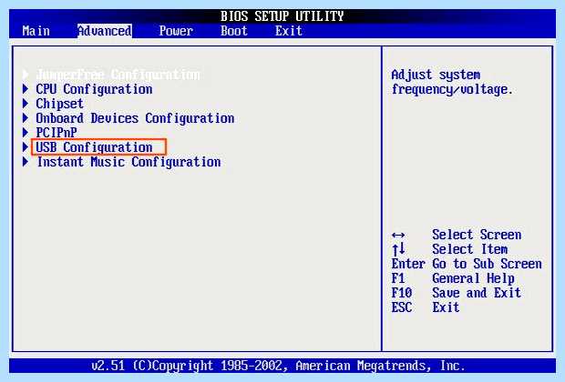The image size is (565, 382).
Task: Click the F10 key label
Action: tap(401, 293)
